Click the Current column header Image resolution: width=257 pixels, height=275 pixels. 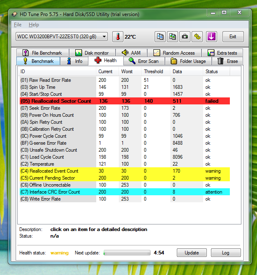(107, 72)
